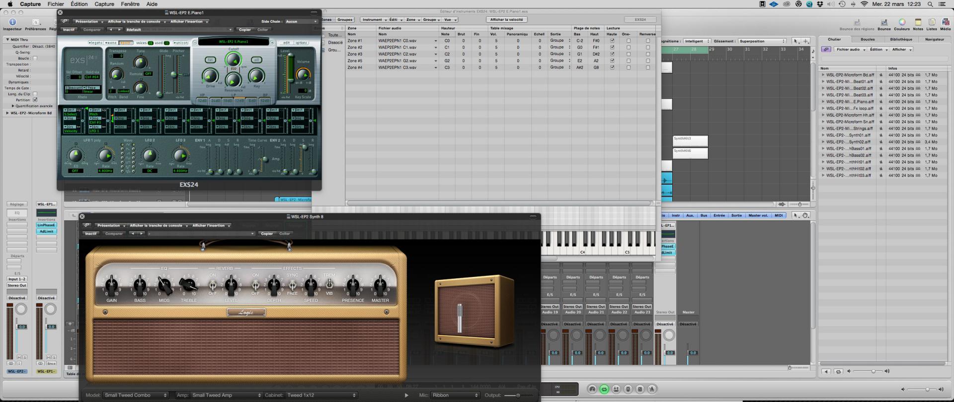Open the Model dropdown showing Small Tweed Combo
Image resolution: width=954 pixels, height=402 pixels.
click(x=136, y=395)
